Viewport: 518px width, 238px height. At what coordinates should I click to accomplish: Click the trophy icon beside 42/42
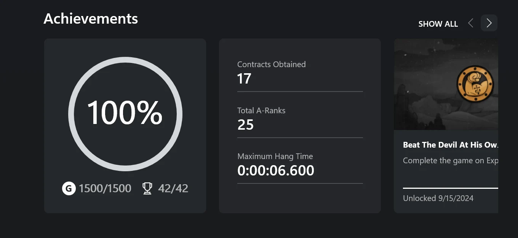coord(147,188)
